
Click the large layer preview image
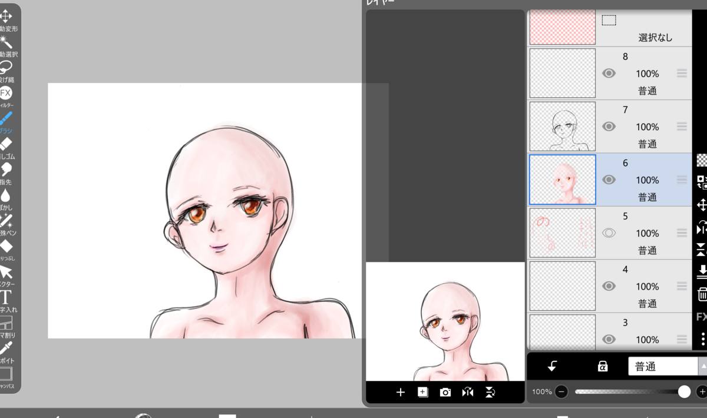pos(445,321)
